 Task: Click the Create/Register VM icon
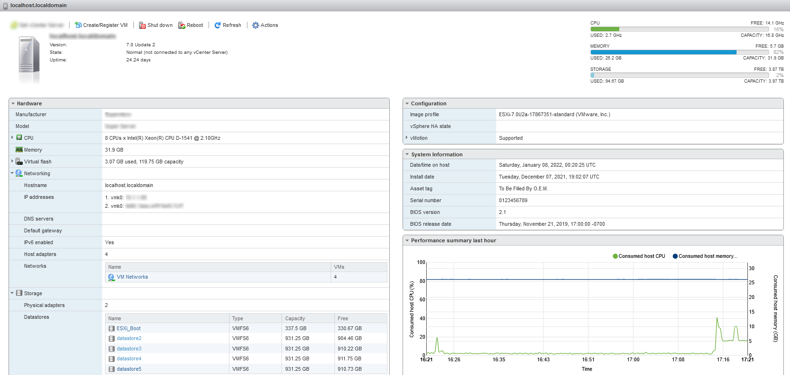pos(78,25)
